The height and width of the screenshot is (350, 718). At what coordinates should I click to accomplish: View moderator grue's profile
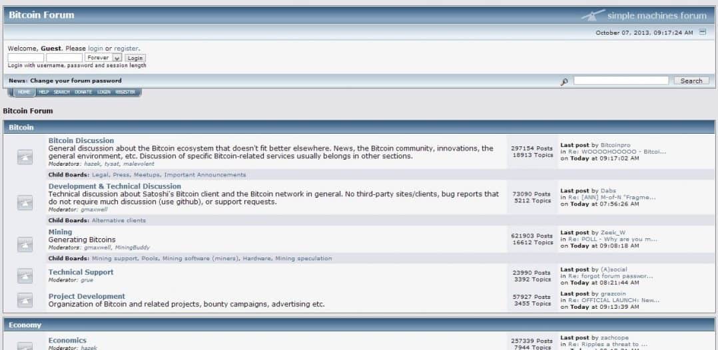(87, 280)
